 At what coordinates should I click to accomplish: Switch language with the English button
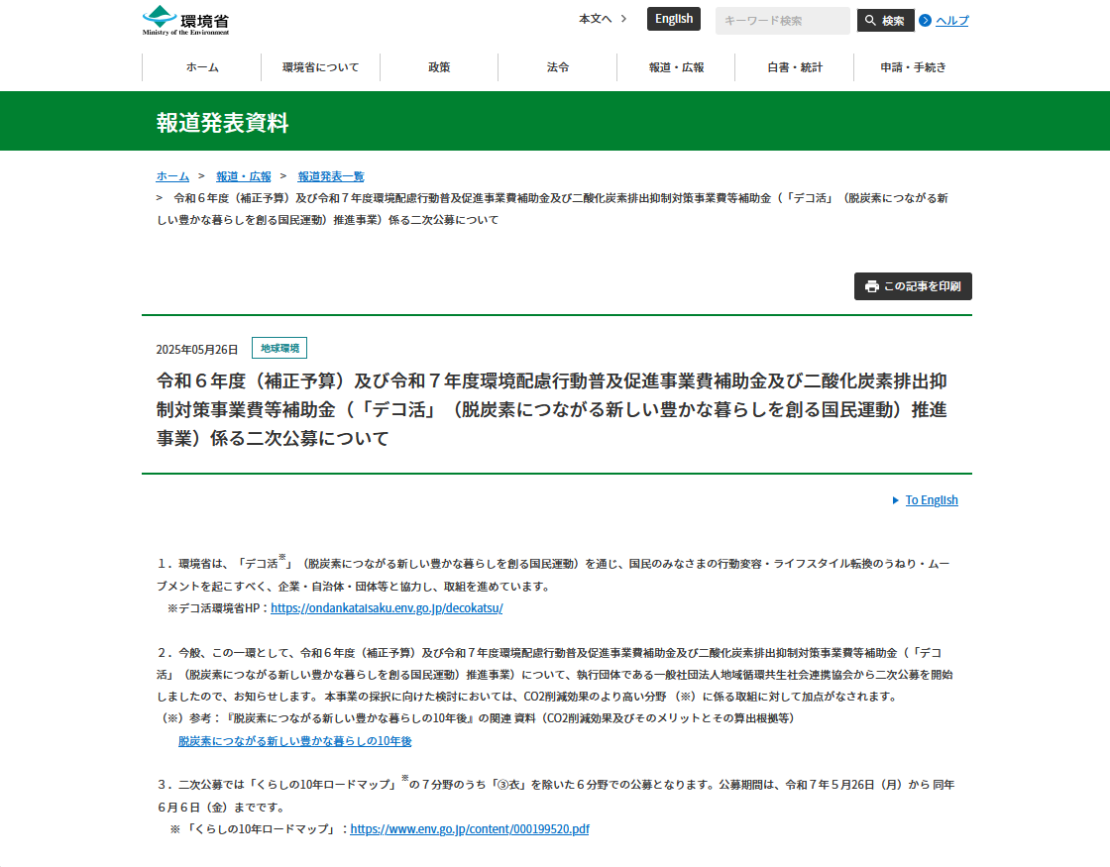(674, 19)
